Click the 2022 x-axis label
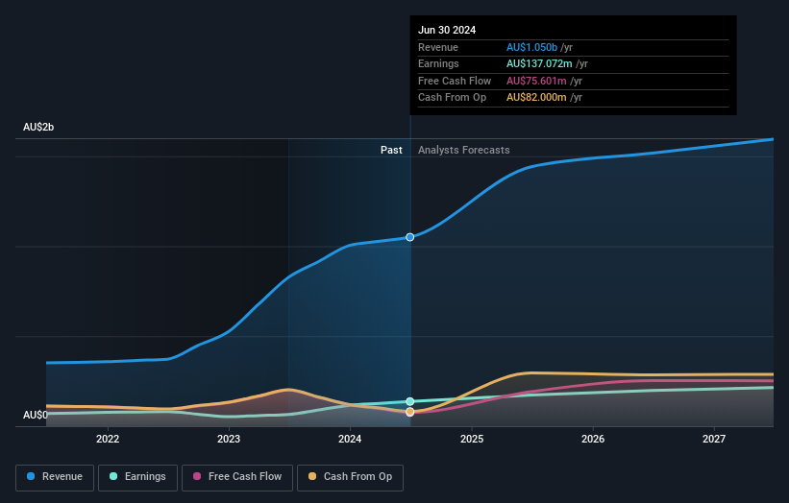Image resolution: width=789 pixels, height=503 pixels. click(108, 440)
